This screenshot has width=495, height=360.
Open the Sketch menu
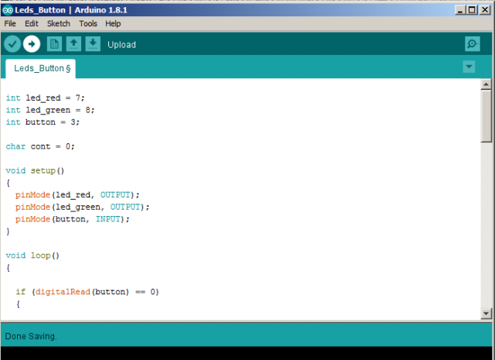[x=59, y=24]
